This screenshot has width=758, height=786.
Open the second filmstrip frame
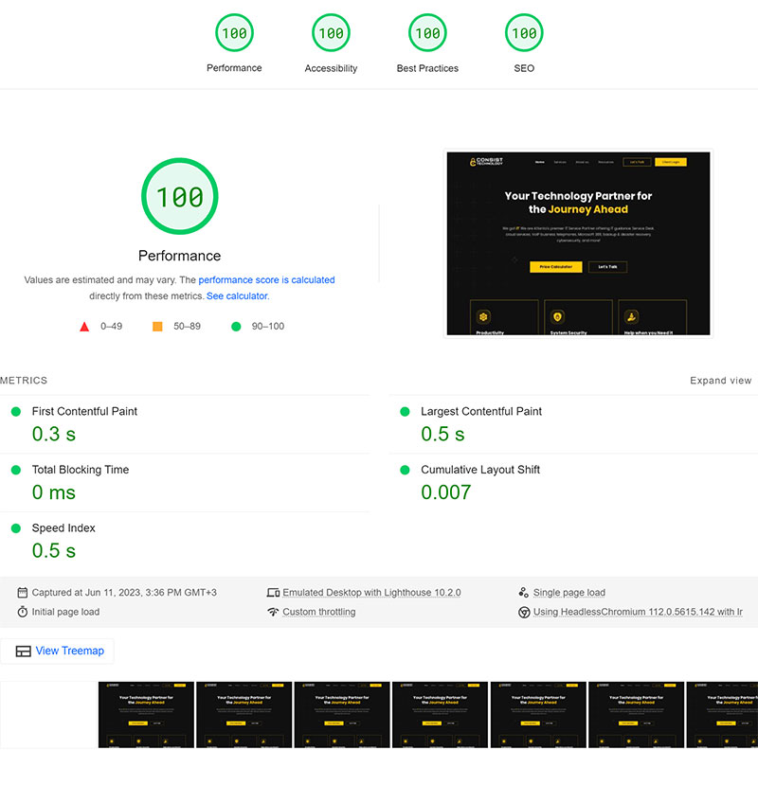pos(146,715)
